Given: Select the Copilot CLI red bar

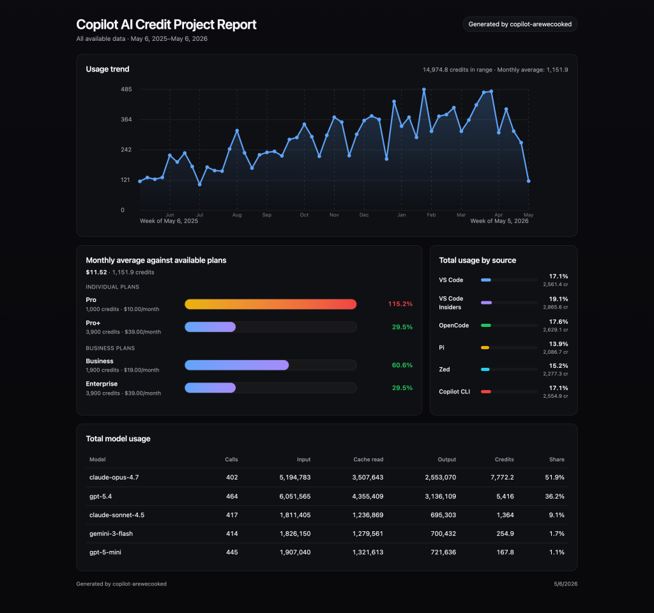Looking at the screenshot, I should coord(509,391).
